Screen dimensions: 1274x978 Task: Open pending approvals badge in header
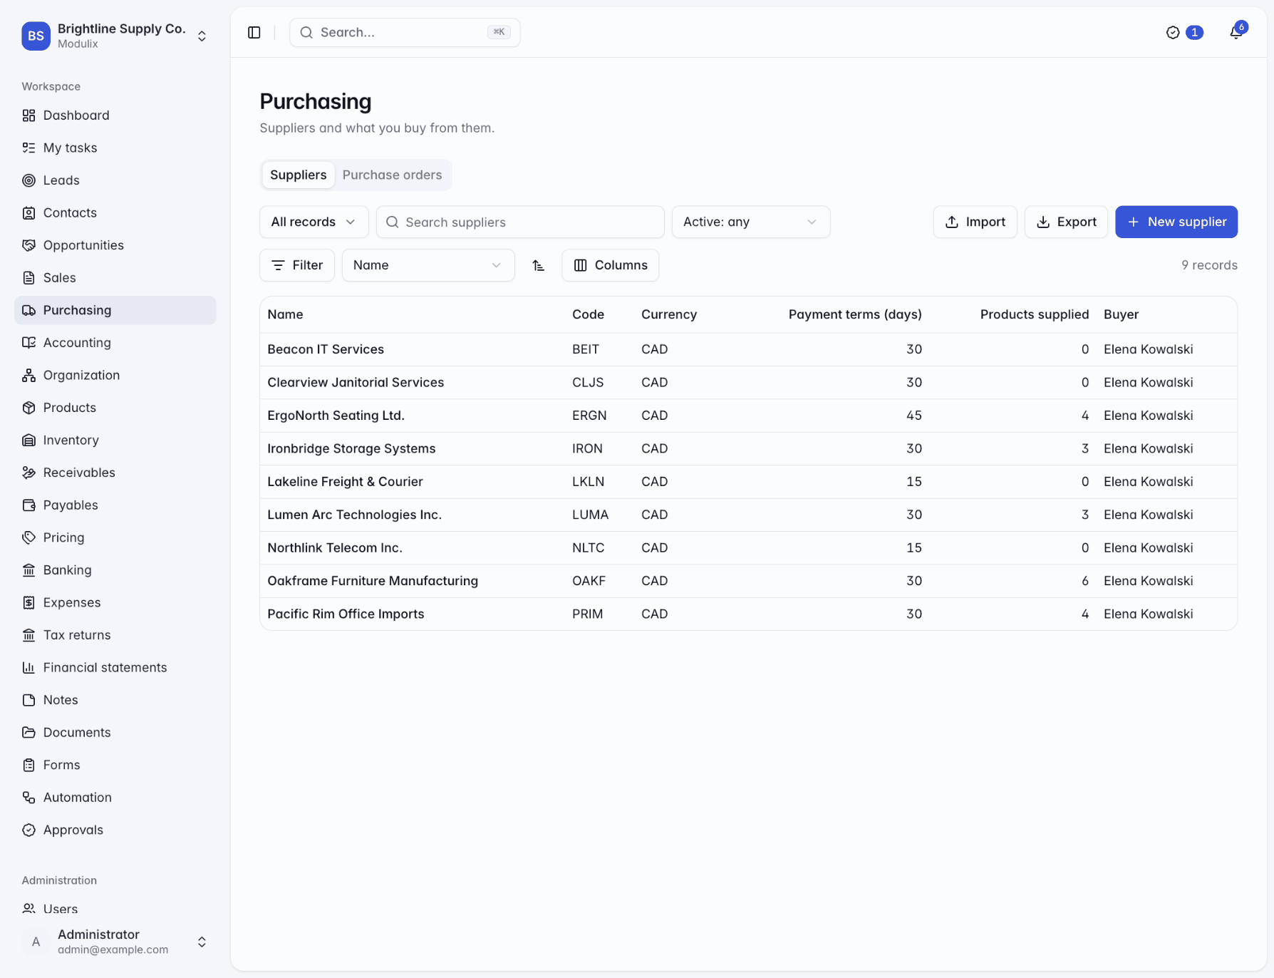point(1184,32)
